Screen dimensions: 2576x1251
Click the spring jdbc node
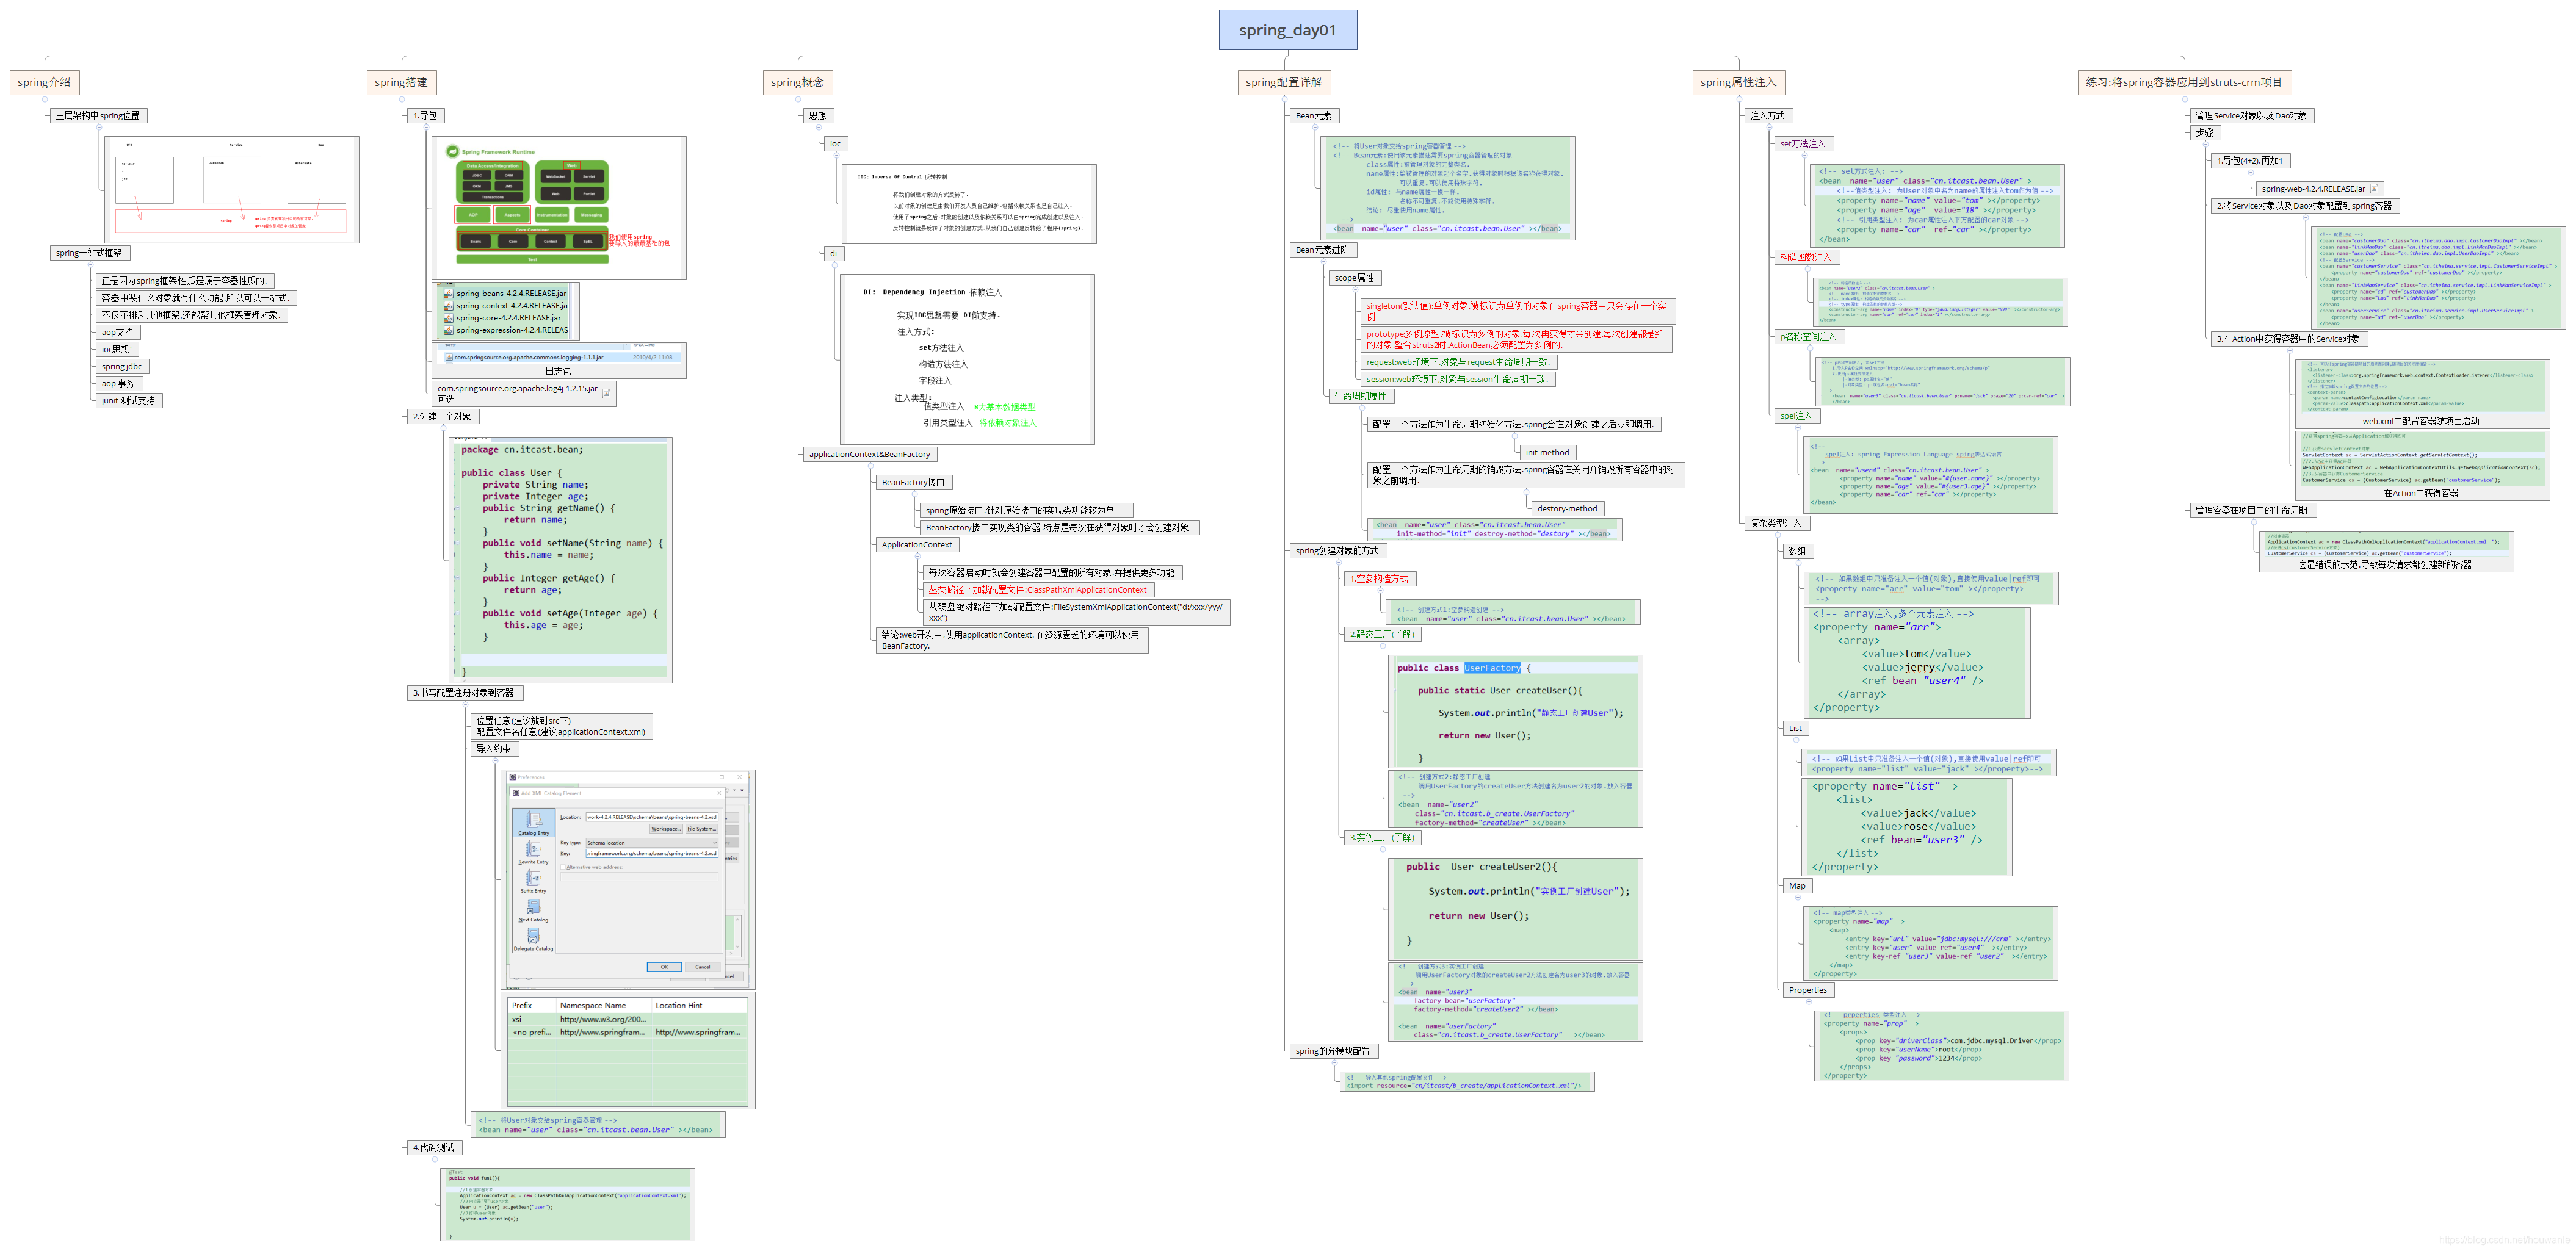click(122, 366)
